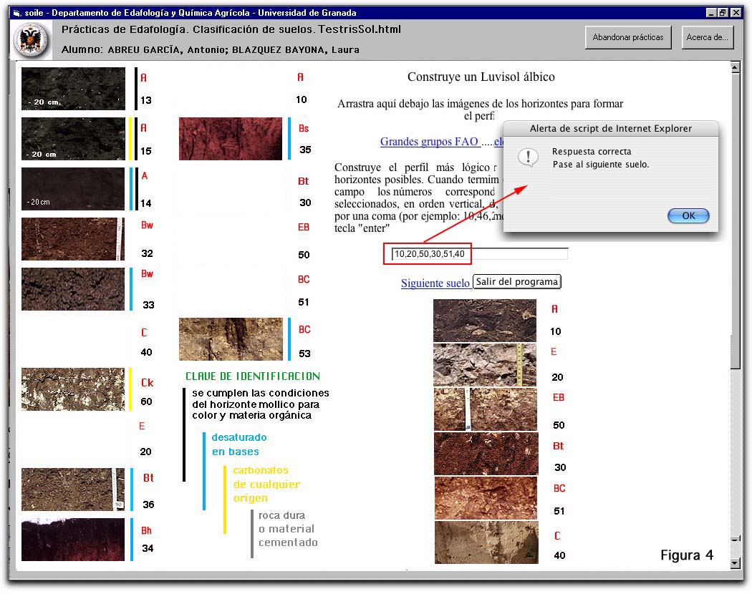Open the Acerca de... dialog
Screen dimensions: 752x594
pos(707,37)
